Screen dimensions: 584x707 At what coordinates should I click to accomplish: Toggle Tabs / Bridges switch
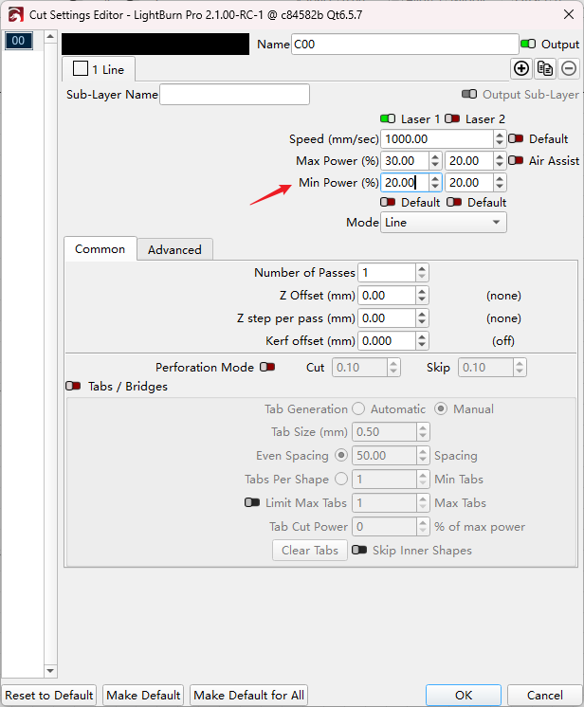73,387
